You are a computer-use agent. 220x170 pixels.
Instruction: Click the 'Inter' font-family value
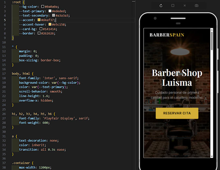(49, 78)
